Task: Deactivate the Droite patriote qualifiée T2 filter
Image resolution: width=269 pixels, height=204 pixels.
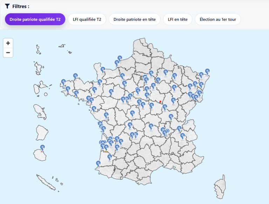Action: (35, 19)
